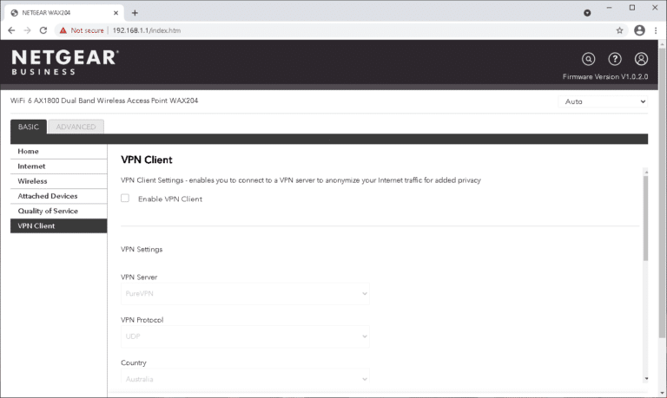Expand the Auto language dropdown
The width and height of the screenshot is (667, 398).
coord(603,101)
